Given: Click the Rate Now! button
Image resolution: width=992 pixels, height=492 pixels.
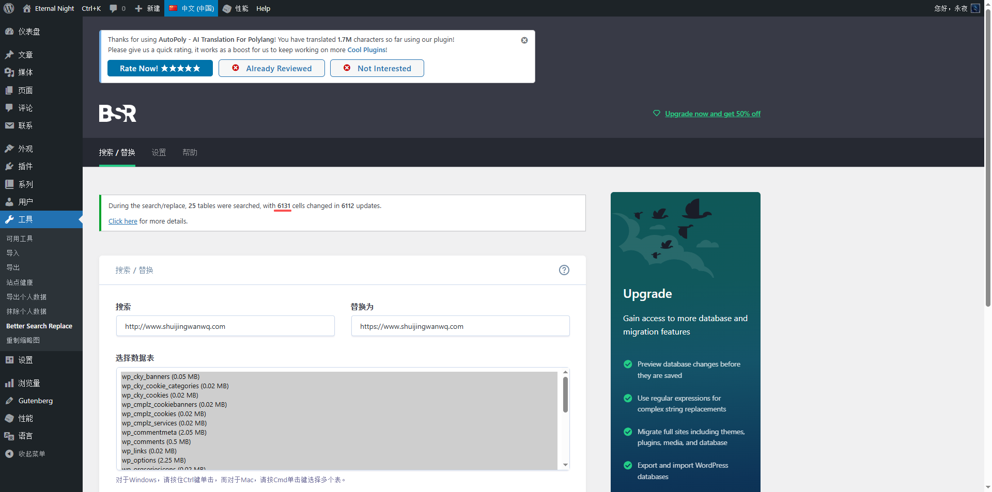Looking at the screenshot, I should [160, 68].
